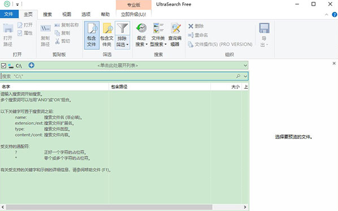
Task: Switch to the 主页 (Home) ribbon tab
Action: pyautogui.click(x=28, y=14)
